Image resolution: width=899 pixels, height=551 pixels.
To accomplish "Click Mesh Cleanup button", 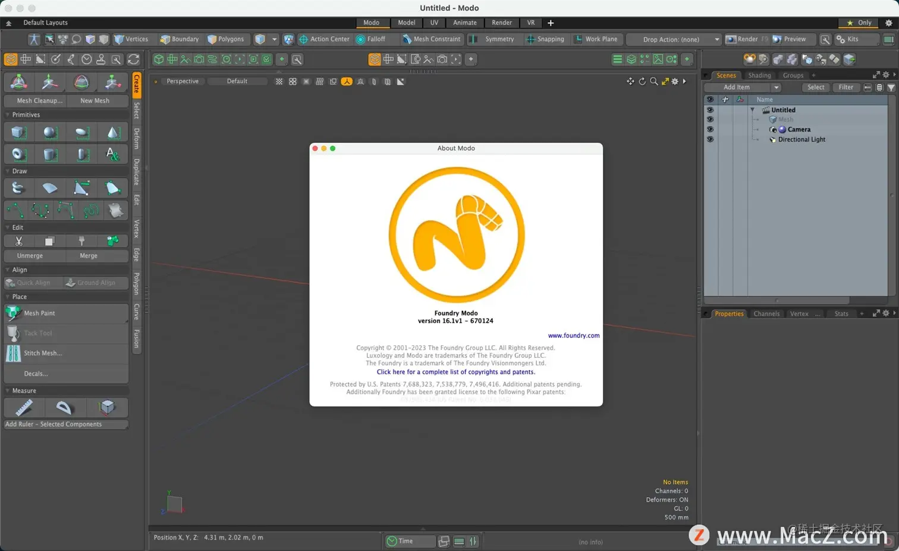I will 35,101.
